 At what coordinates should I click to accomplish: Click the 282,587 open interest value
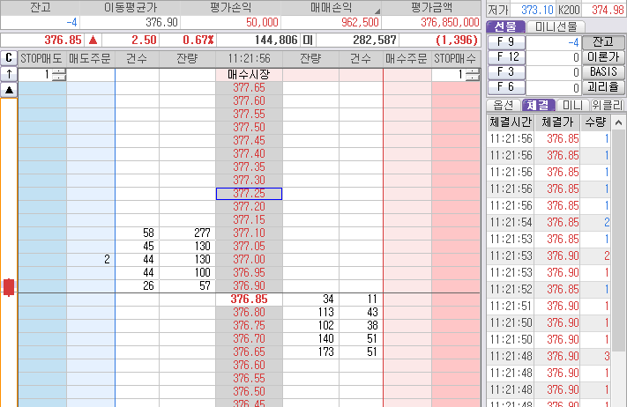pos(375,40)
